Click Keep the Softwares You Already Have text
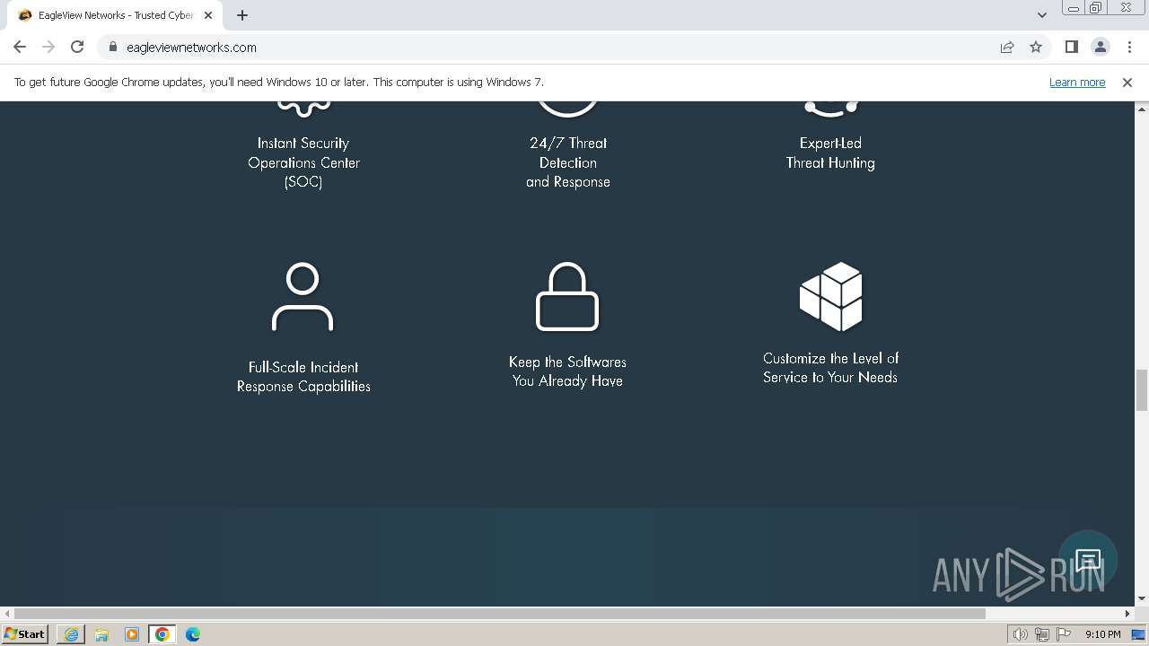This screenshot has width=1149, height=646. [567, 371]
